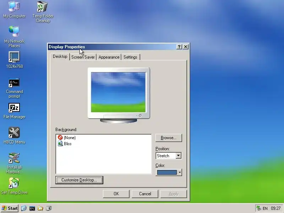Launch the browser icon in Quick Launch

click(x=24, y=208)
